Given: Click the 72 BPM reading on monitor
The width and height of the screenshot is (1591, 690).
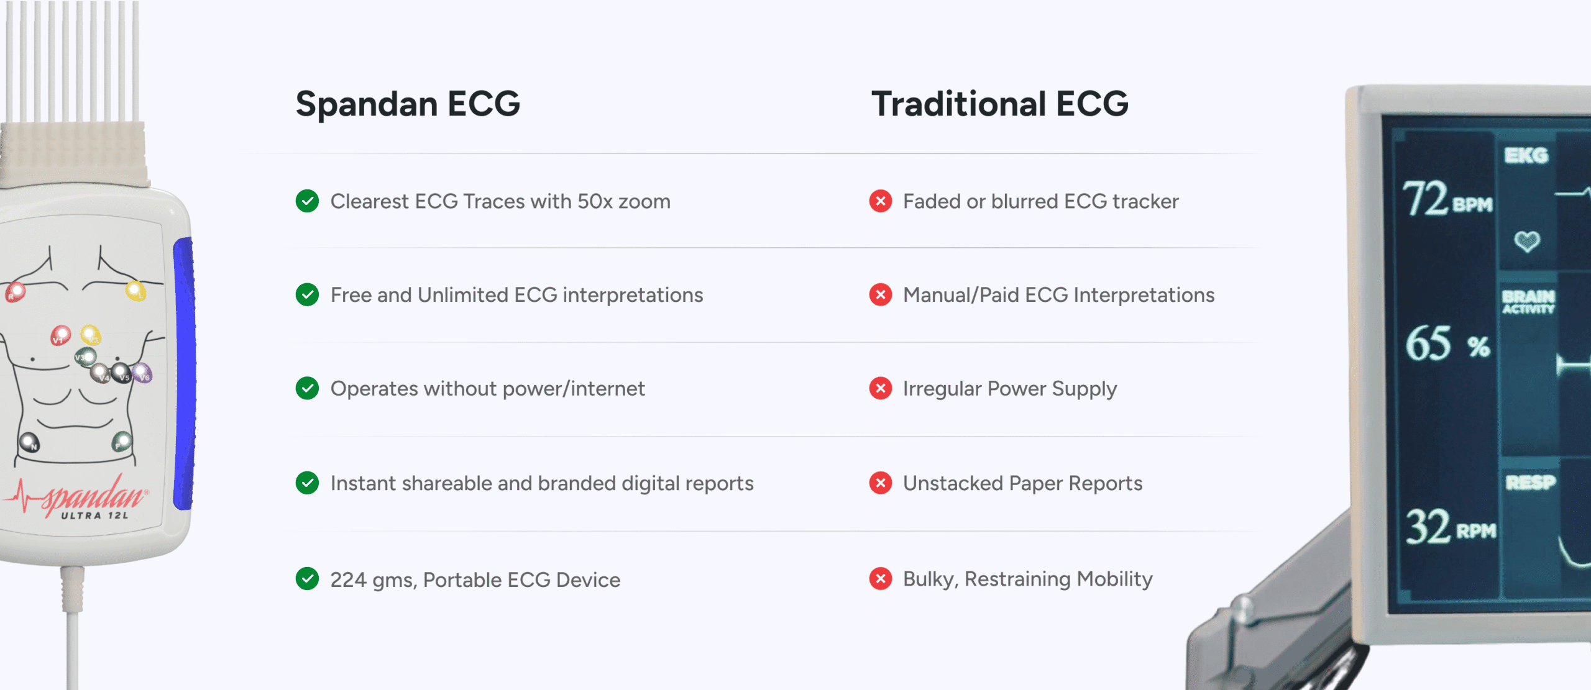Looking at the screenshot, I should [x=1446, y=200].
